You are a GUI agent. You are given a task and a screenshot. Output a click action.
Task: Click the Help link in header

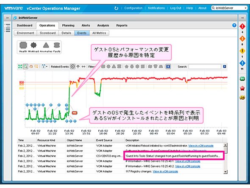[x=190, y=8]
